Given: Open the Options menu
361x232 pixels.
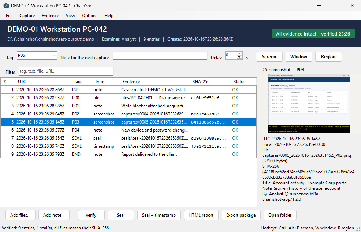Looking at the screenshot, I should click(x=90, y=16).
